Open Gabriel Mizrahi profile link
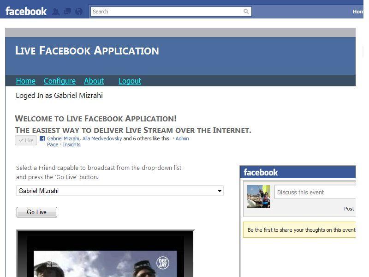Image resolution: width=369 pixels, height=277 pixels. [63, 138]
